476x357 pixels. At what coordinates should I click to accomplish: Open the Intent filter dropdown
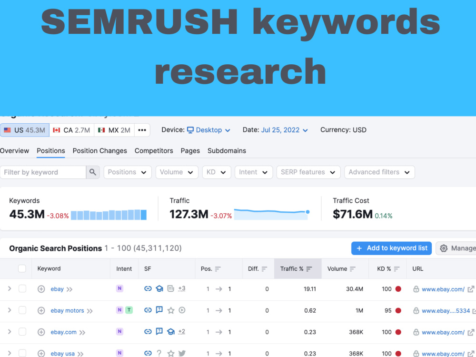point(254,172)
